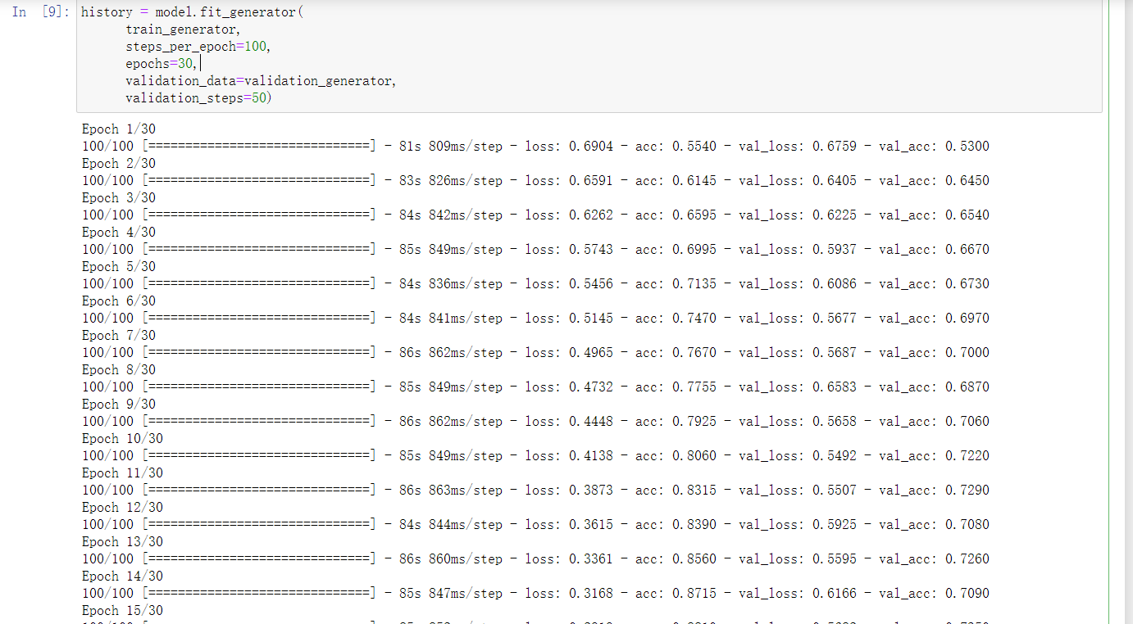Click the validation_steps=50) code line
Image resolution: width=1133 pixels, height=624 pixels.
tap(198, 98)
